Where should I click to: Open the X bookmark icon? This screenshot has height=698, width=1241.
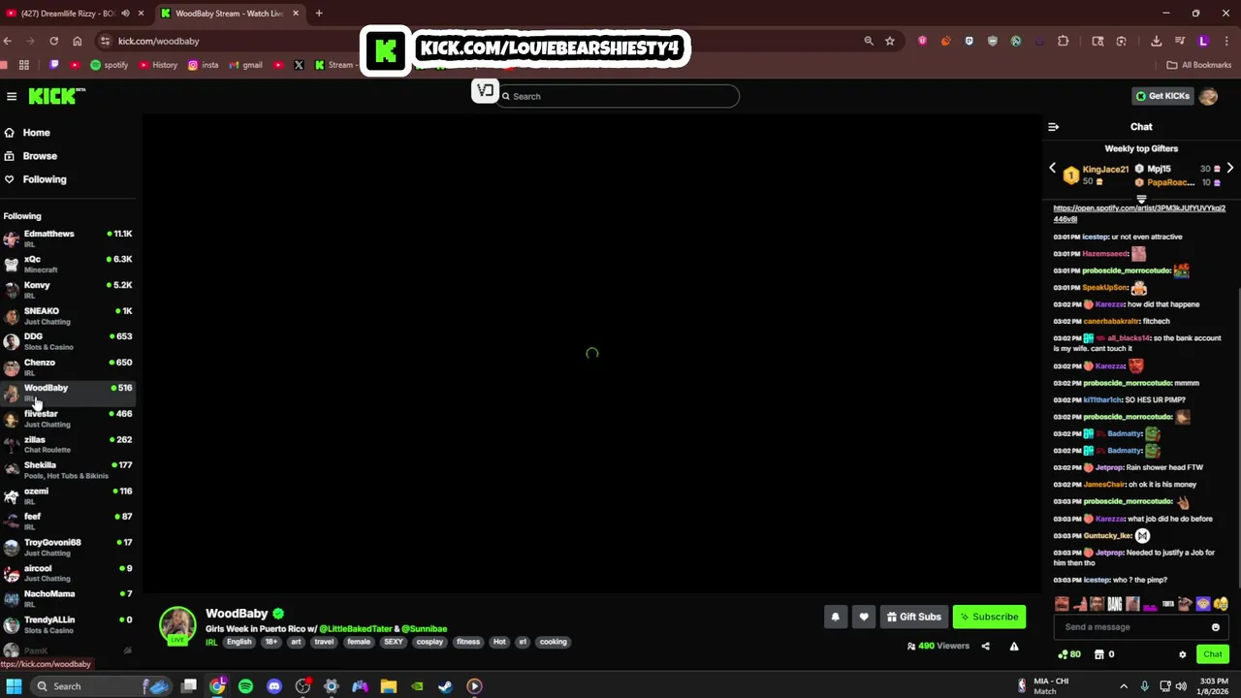299,65
